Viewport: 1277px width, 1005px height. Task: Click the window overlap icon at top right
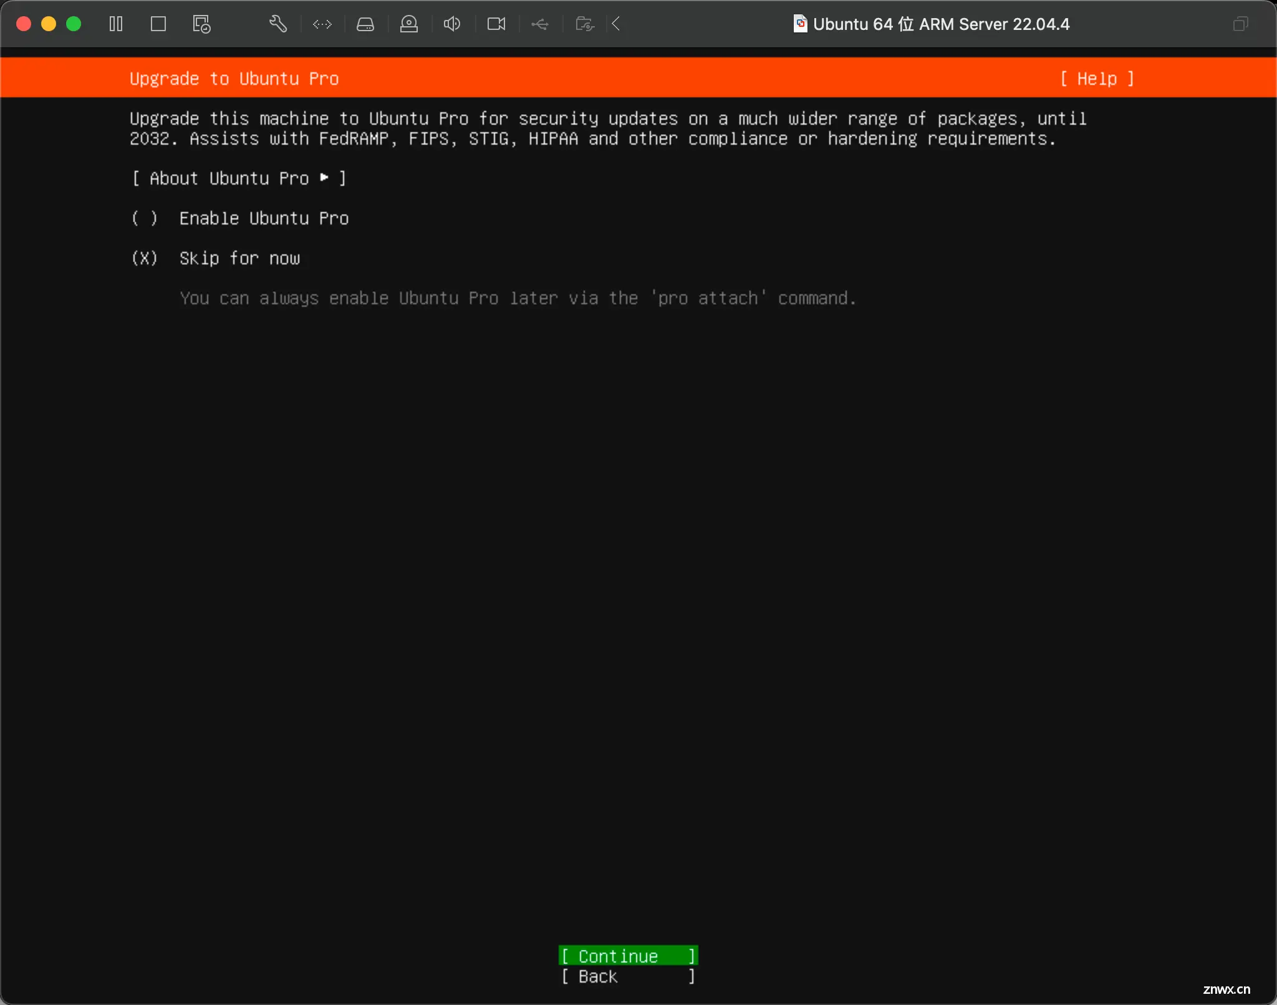[1241, 24]
